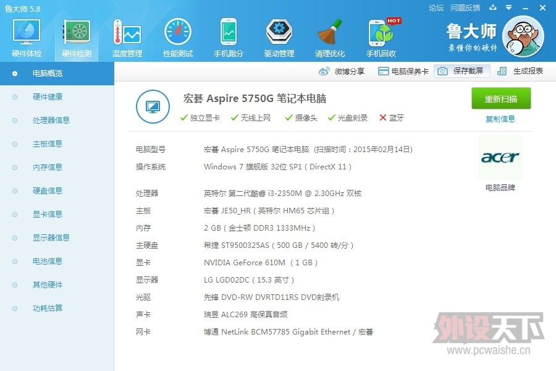
Task: Click 微博分享 share text
Action: (349, 71)
